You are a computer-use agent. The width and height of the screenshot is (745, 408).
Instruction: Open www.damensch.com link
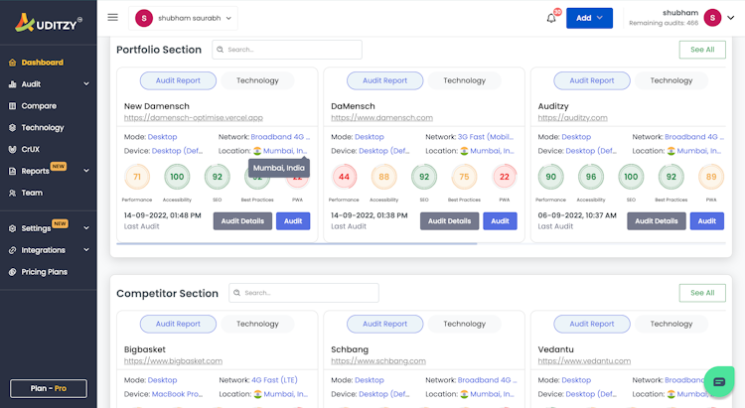(x=382, y=117)
